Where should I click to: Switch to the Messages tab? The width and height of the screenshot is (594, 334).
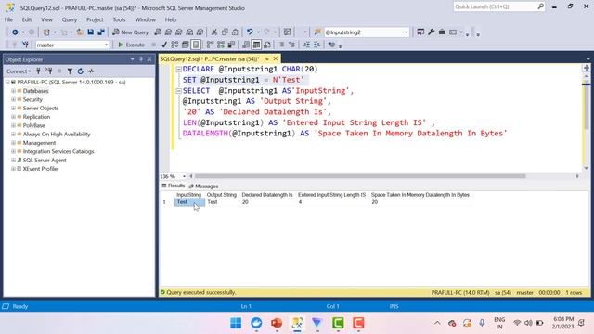[x=203, y=186]
